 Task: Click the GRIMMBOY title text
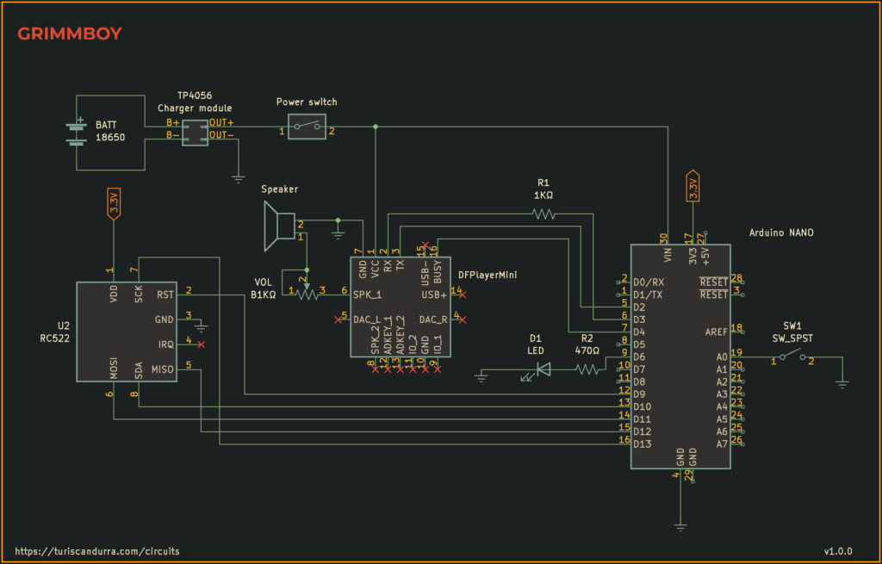click(x=70, y=34)
